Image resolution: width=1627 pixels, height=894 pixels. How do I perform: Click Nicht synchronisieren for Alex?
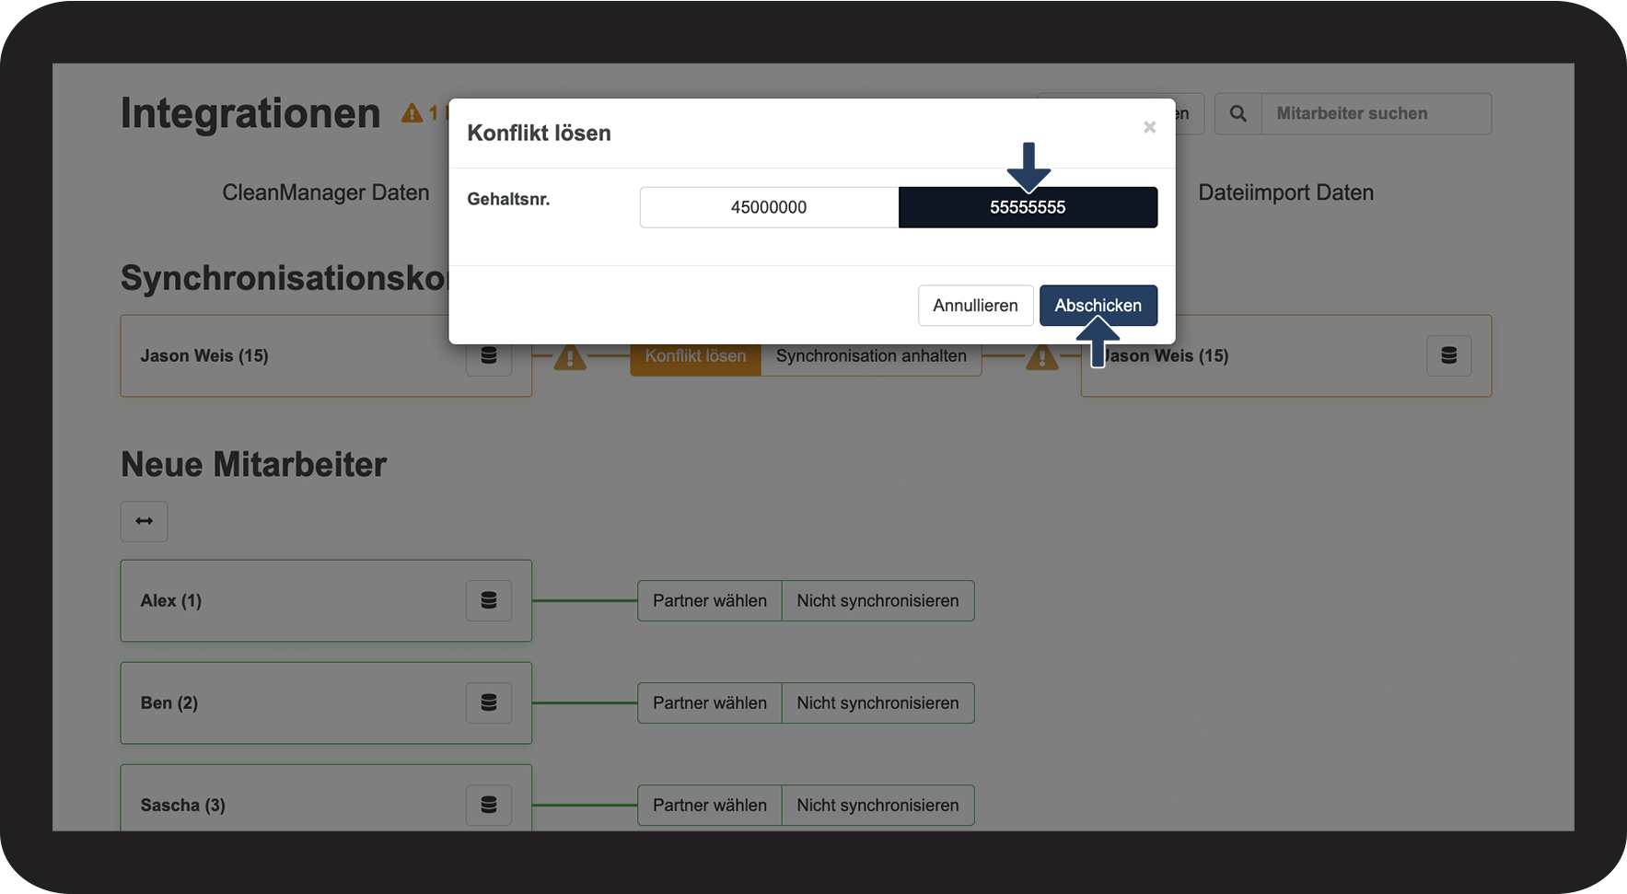click(x=877, y=600)
